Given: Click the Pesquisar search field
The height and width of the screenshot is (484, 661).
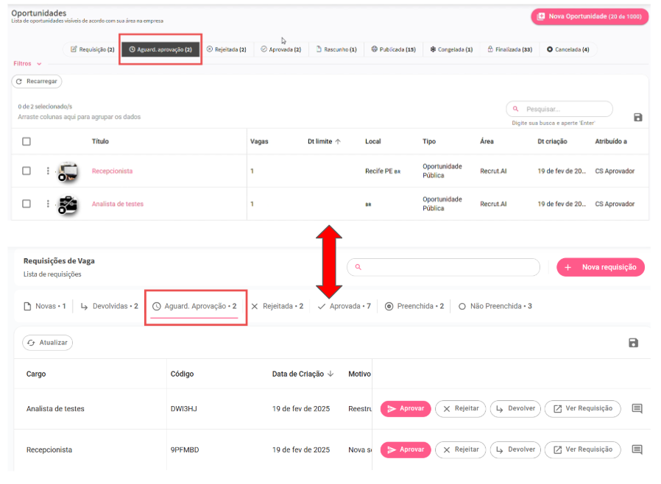Looking at the screenshot, I should (x=564, y=109).
